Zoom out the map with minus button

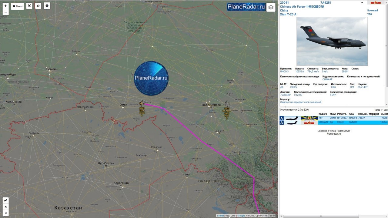5,12
